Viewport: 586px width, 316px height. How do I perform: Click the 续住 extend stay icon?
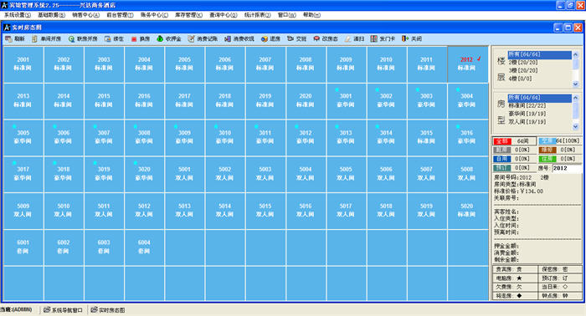[108, 38]
